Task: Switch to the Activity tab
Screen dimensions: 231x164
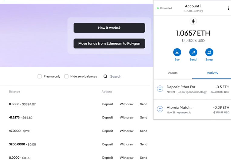Action: [x=213, y=73]
